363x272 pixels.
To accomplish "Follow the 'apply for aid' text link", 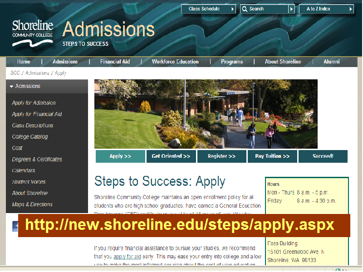I will (x=127, y=257).
